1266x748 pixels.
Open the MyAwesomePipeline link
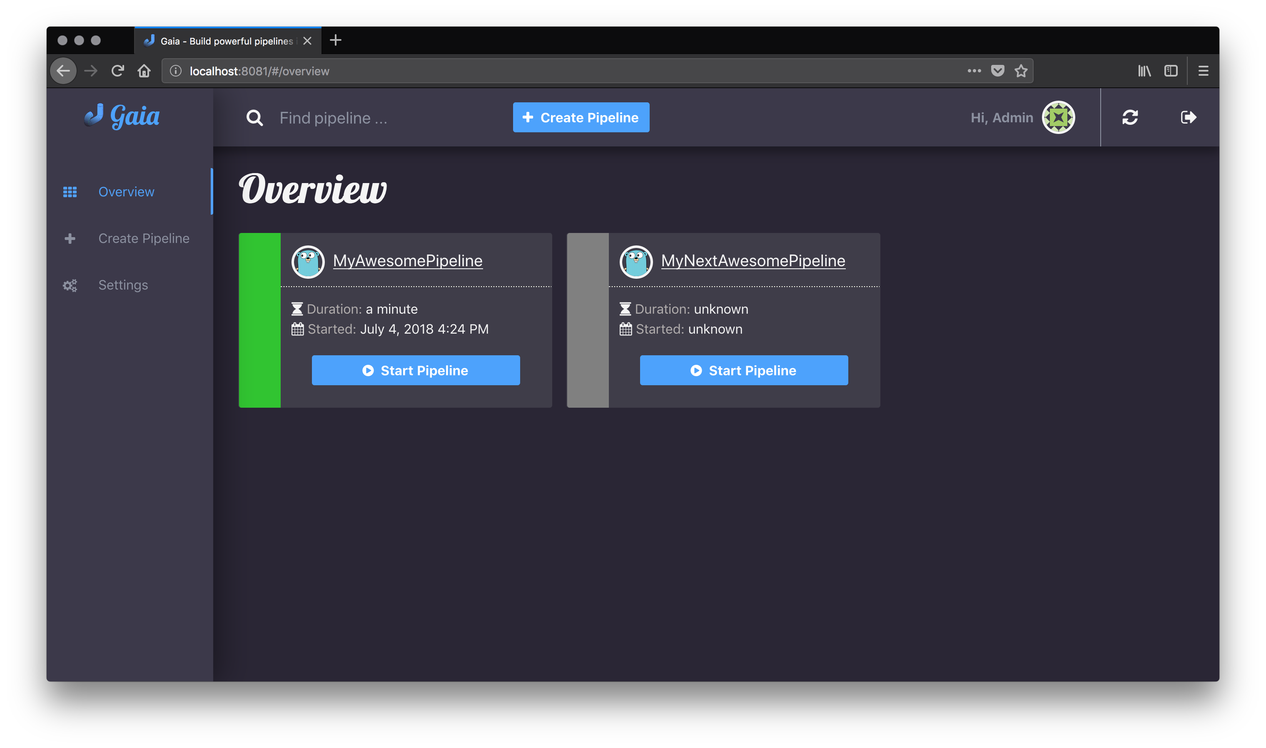pyautogui.click(x=407, y=260)
